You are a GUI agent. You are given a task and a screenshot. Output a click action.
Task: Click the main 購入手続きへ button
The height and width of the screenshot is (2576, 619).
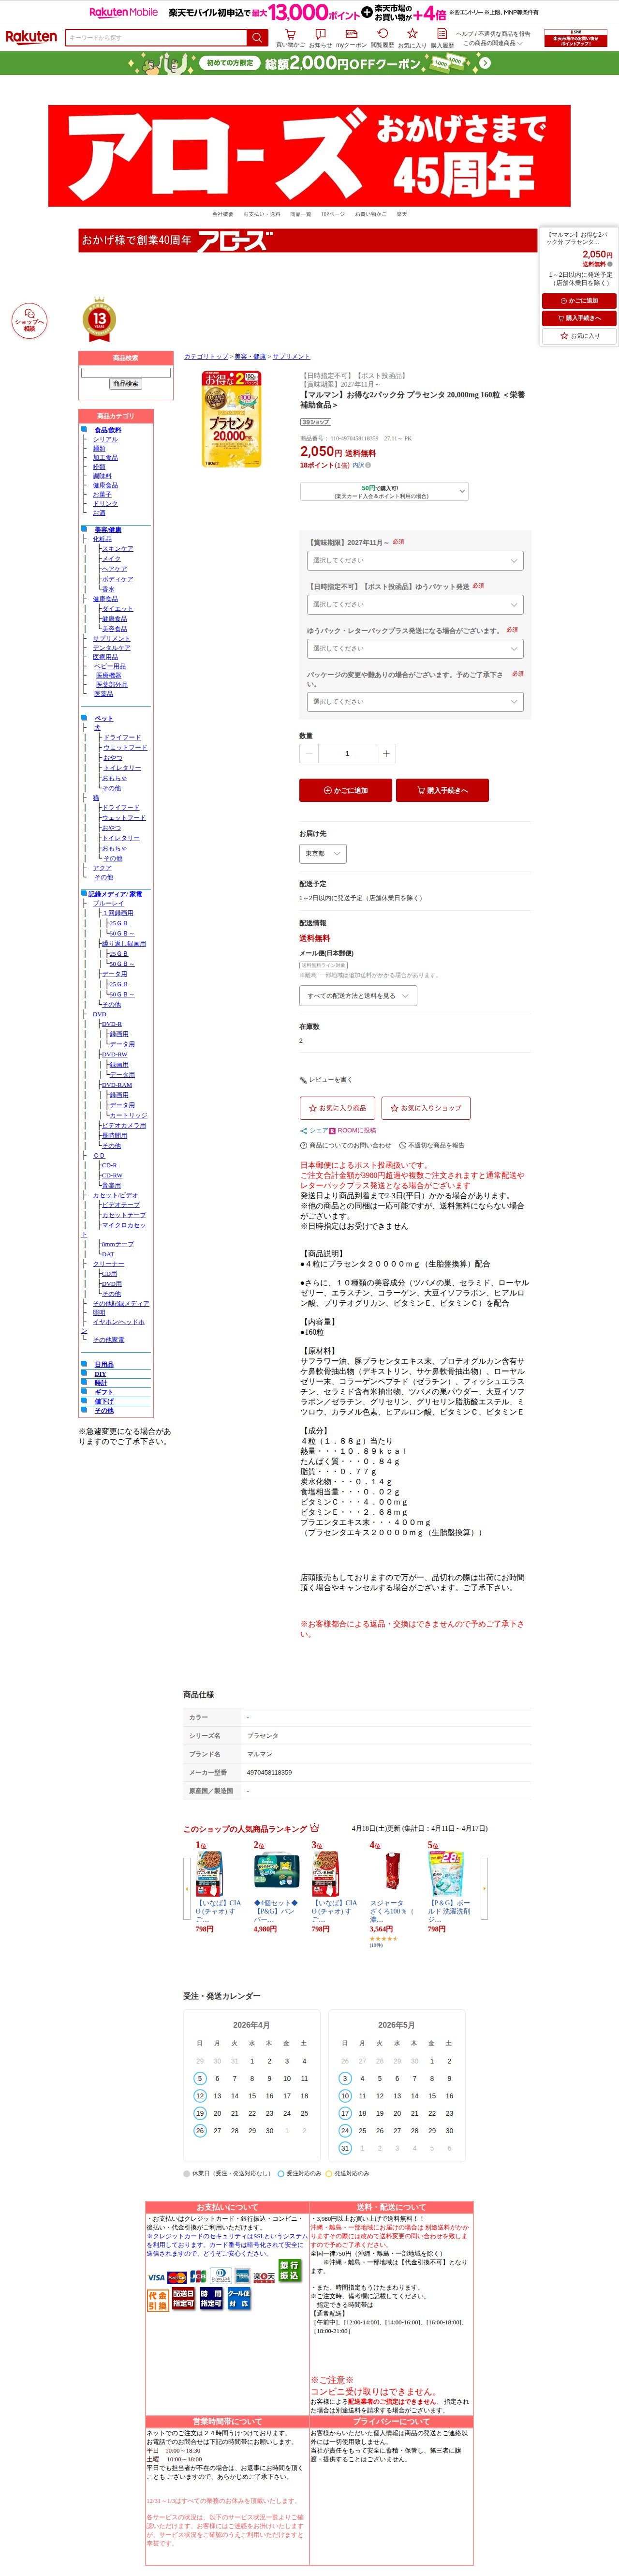click(442, 790)
